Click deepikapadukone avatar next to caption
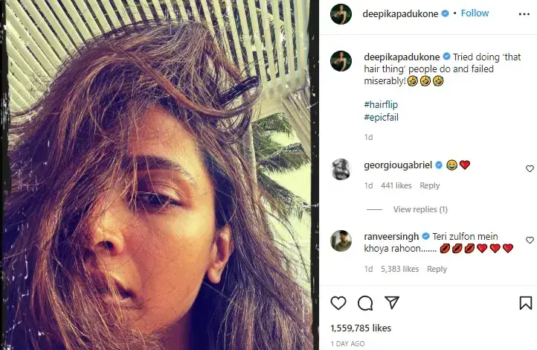Viewport: 537px width, 350px height. [341, 60]
